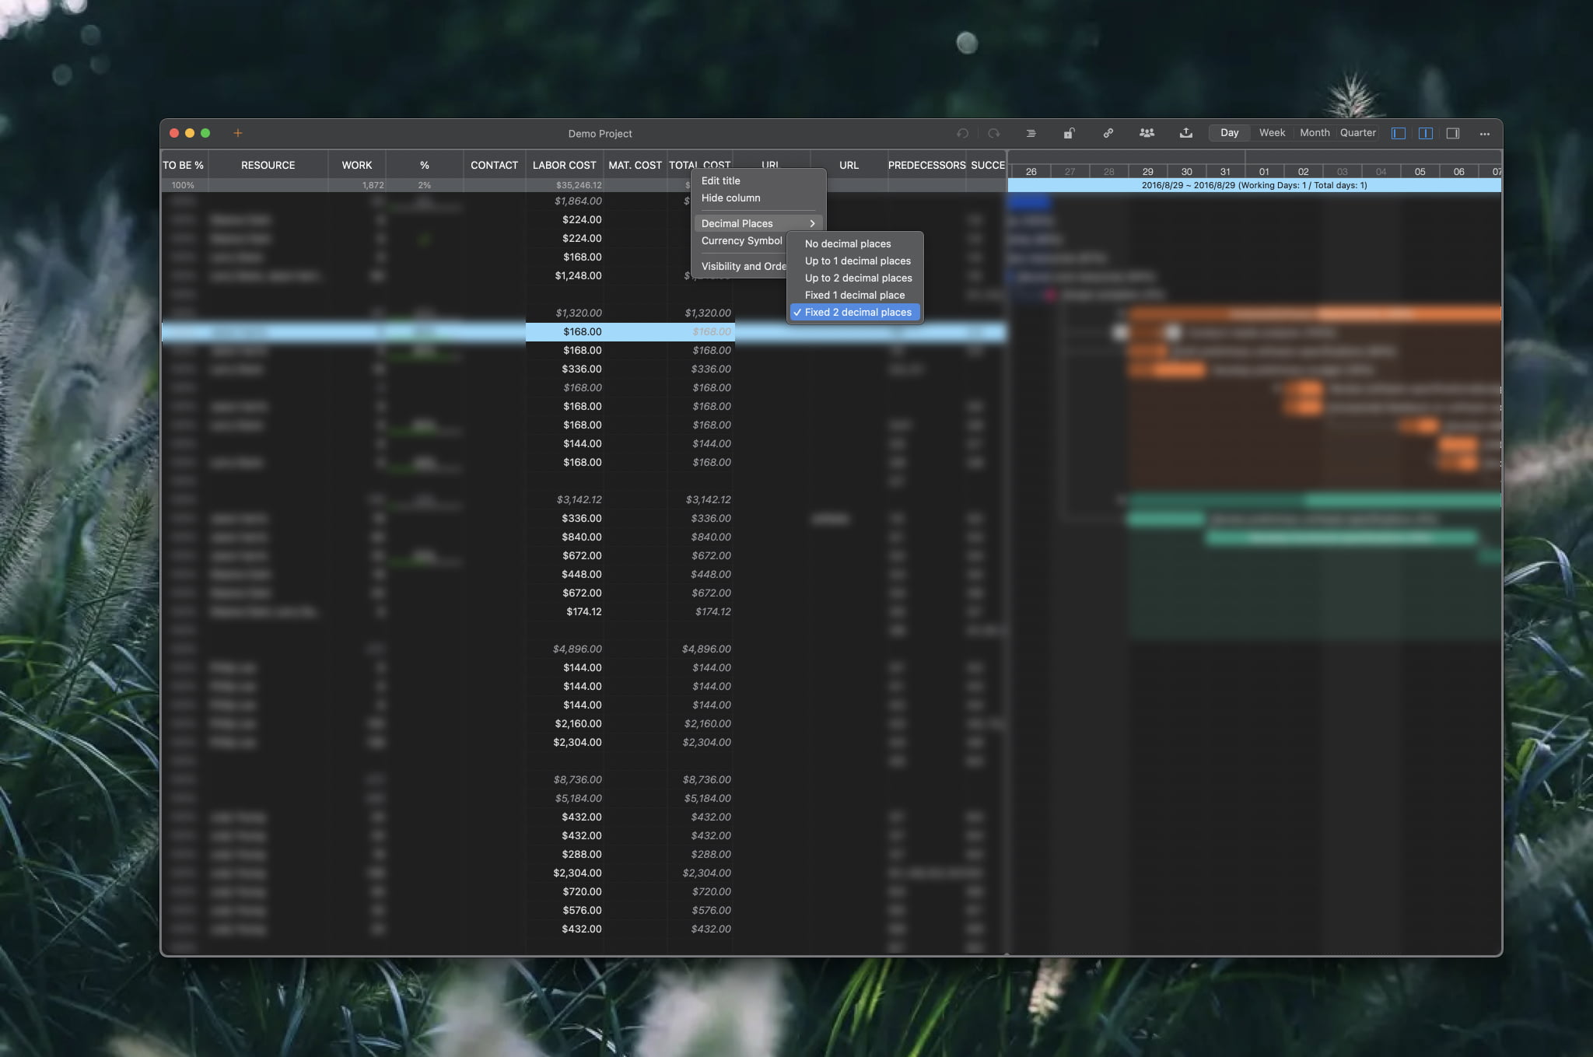This screenshot has height=1057, width=1593.
Task: Click the export share icon
Action: click(x=1186, y=133)
